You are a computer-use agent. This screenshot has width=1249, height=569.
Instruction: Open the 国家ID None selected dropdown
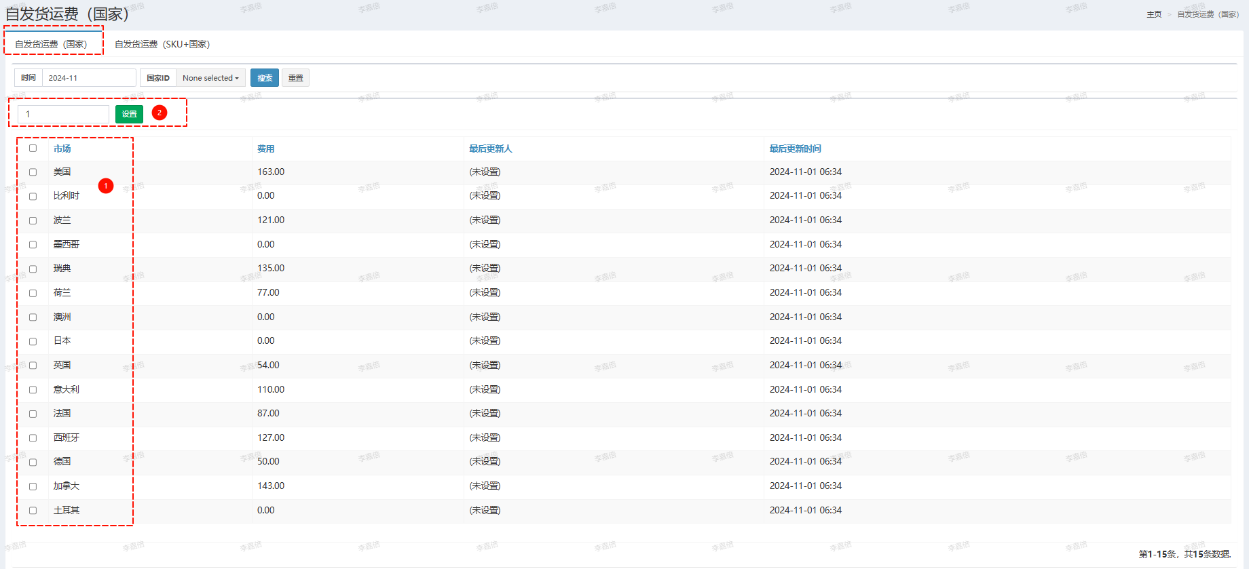coord(210,78)
